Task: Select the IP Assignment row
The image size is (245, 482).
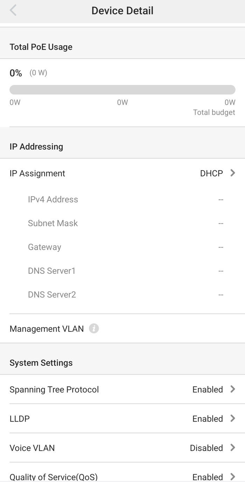Action: click(x=122, y=173)
